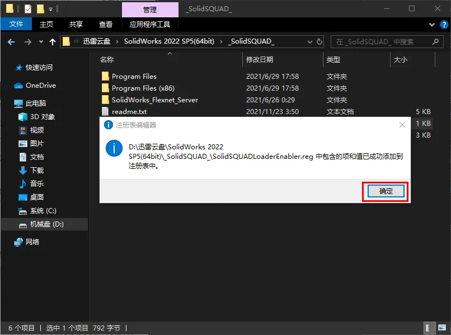This screenshot has width=451, height=335.
Task: Sort by the 类型 column header
Action: [333, 59]
